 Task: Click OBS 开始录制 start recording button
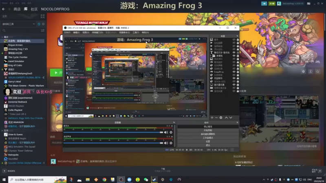coord(208,130)
